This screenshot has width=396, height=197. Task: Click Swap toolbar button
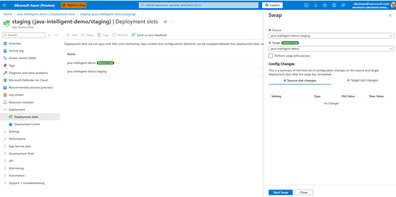(87, 35)
